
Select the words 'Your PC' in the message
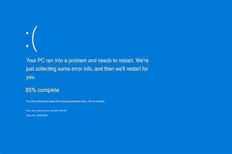coord(35,60)
